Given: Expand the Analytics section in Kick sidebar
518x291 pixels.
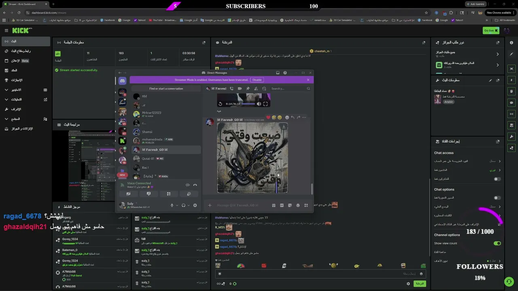Looking at the screenshot, I should click(x=6, y=99).
